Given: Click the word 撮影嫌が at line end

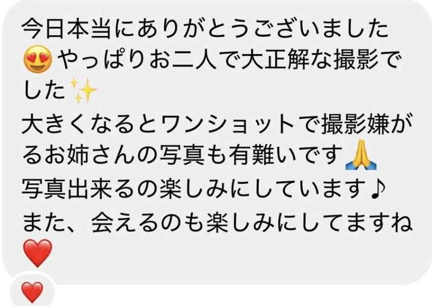Looking at the screenshot, I should [367, 124].
